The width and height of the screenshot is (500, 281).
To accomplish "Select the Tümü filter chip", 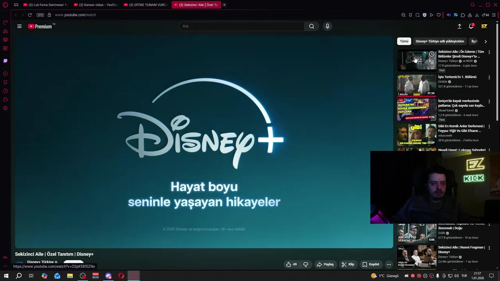I will 404,41.
